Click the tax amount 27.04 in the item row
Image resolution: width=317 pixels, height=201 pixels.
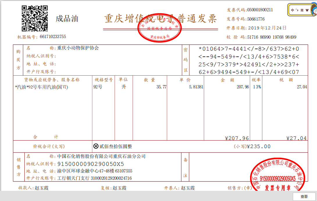point(302,87)
